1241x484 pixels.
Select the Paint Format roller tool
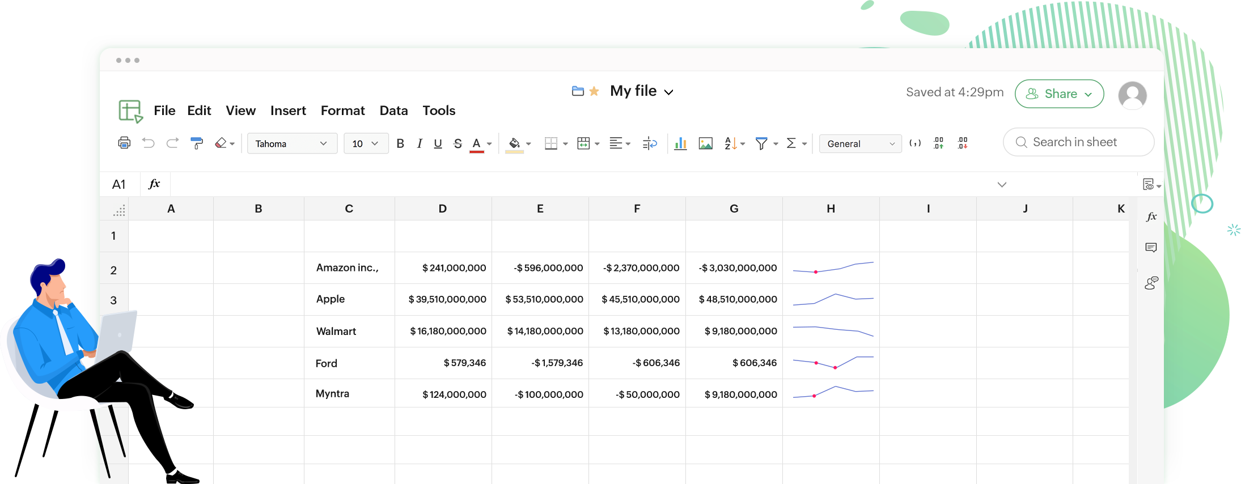point(197,143)
